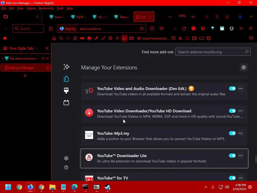Open the Windows Start button

pos(8,187)
